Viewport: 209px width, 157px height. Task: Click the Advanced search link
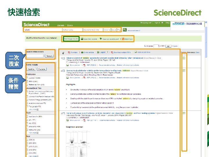(x=134, y=31)
